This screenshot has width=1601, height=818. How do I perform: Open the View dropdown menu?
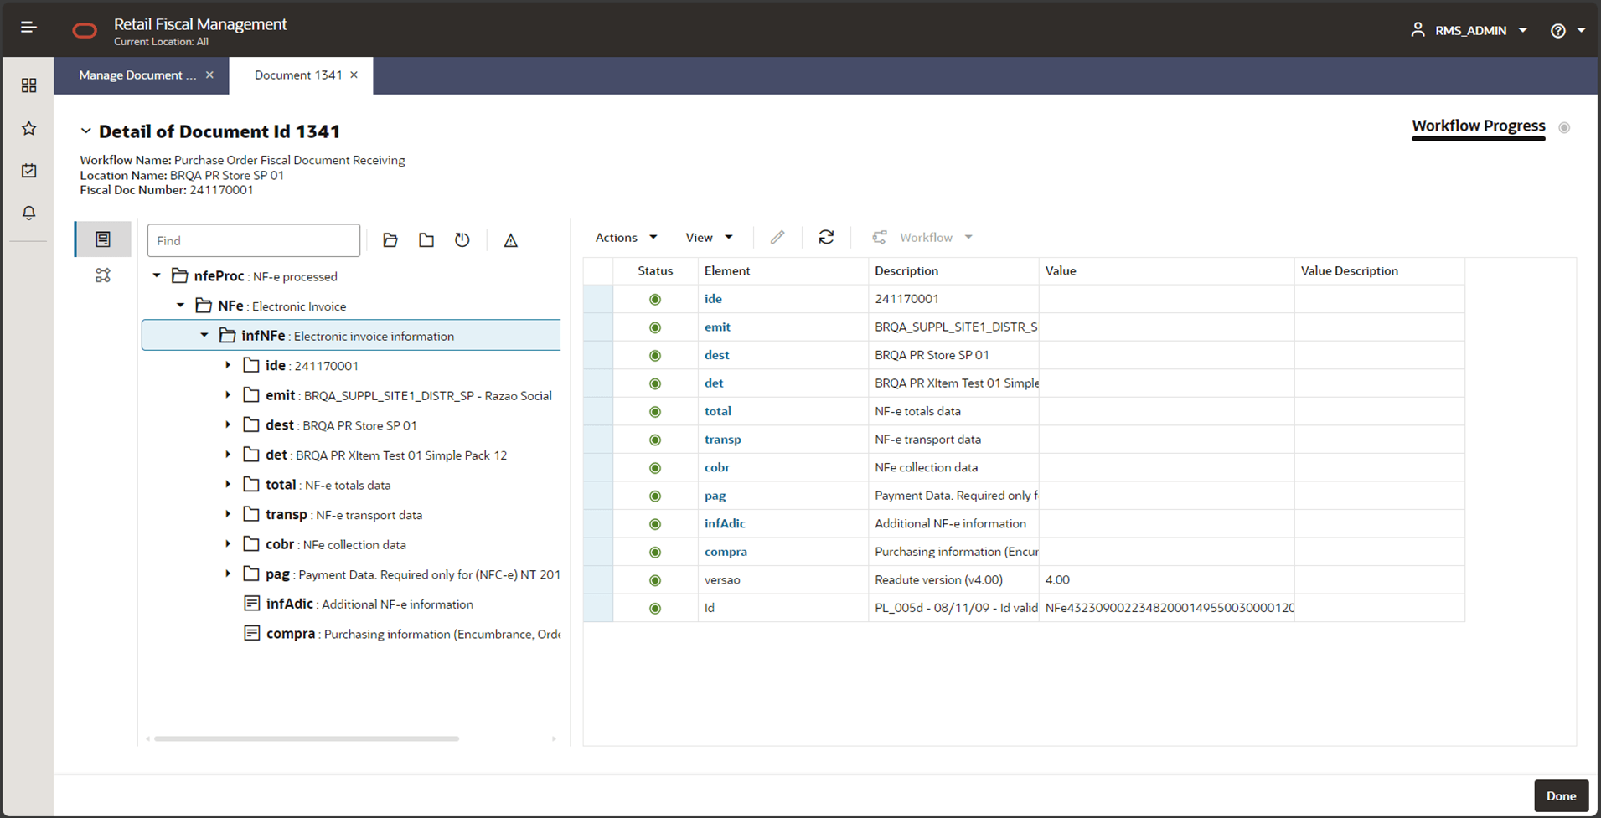click(709, 238)
